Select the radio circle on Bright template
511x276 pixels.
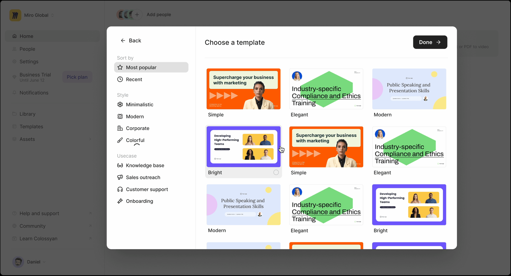[x=276, y=173]
